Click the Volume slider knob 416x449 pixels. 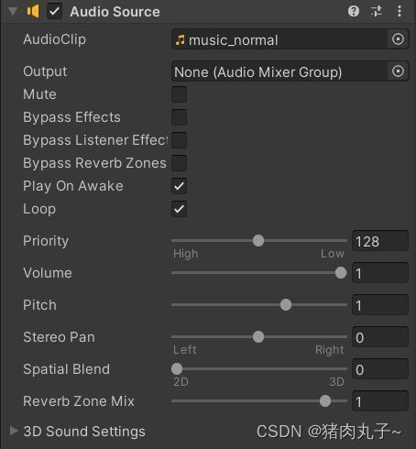[341, 273]
